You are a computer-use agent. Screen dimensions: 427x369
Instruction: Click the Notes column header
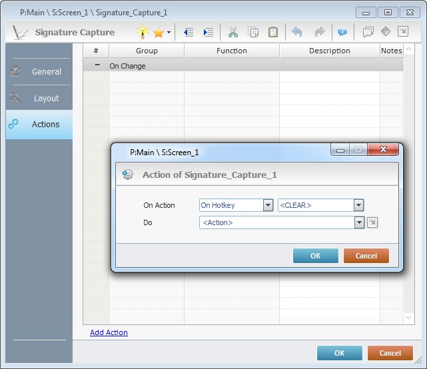coord(392,51)
